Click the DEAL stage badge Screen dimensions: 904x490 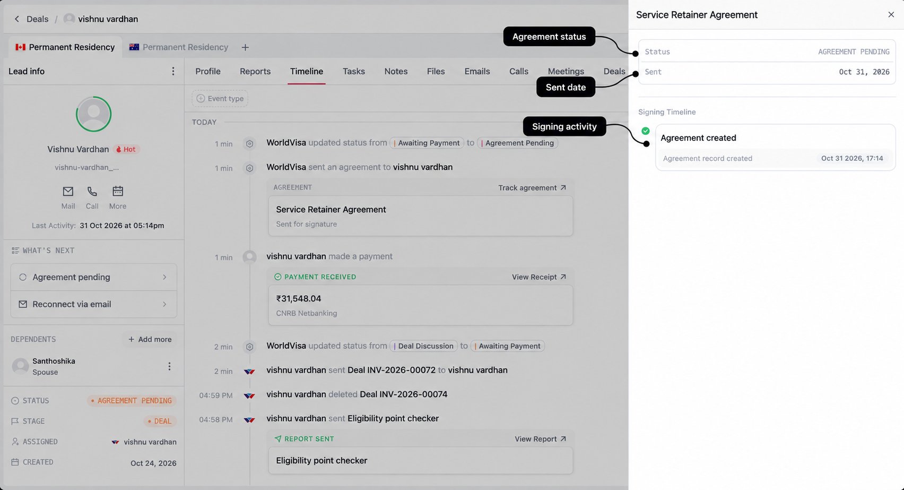pyautogui.click(x=160, y=421)
